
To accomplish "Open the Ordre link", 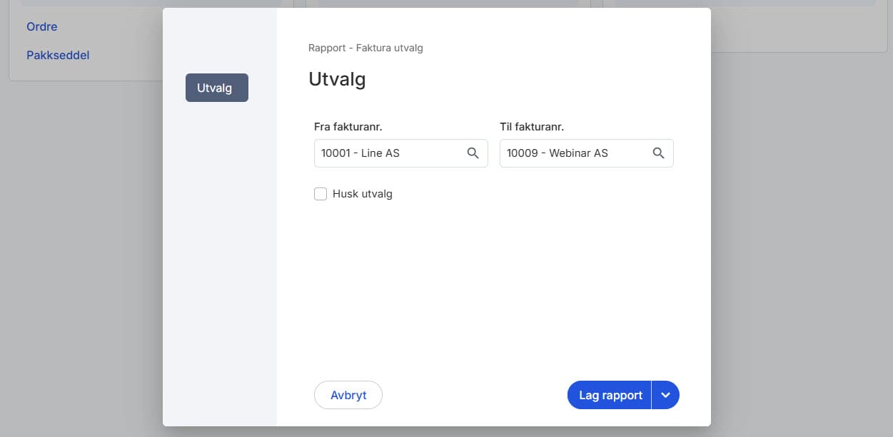I will (41, 26).
